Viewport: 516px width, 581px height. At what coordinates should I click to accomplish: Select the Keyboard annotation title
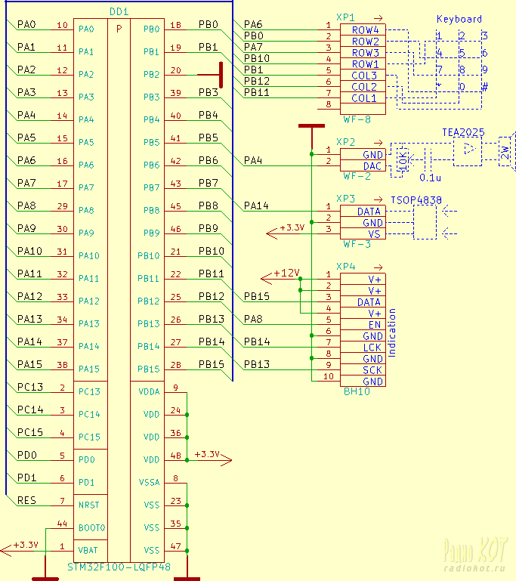459,20
